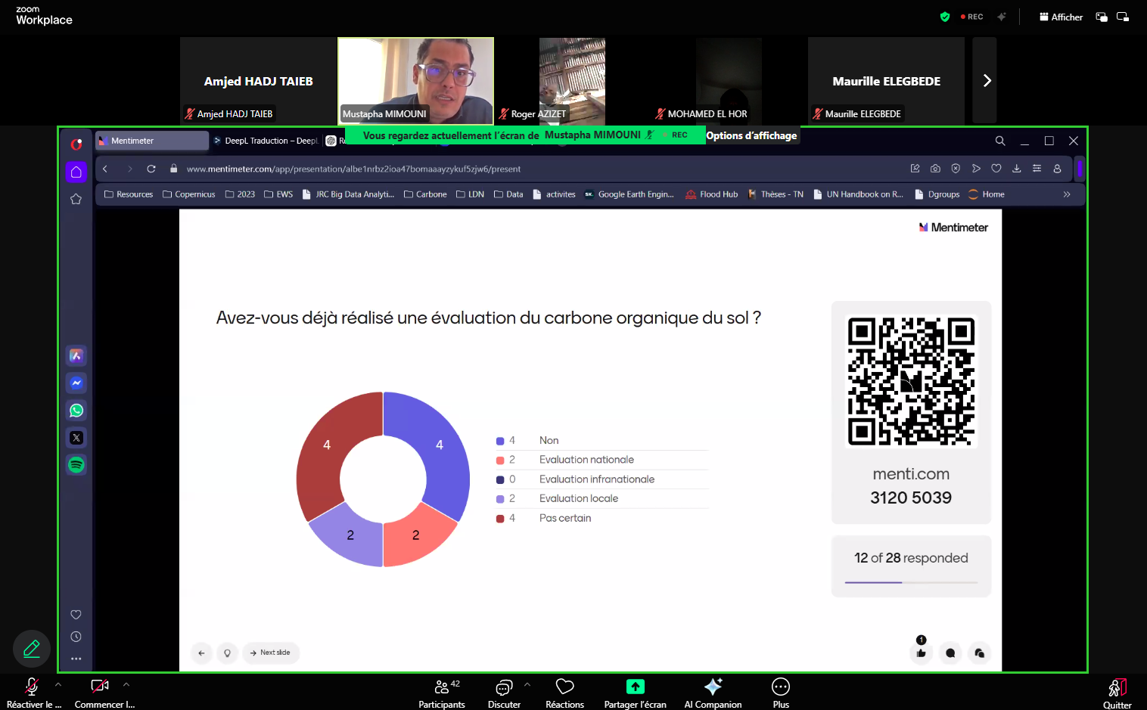This screenshot has height=710, width=1147.
Task: Open the Q&A bubble in Mentimeter controls
Action: pyautogui.click(x=950, y=653)
